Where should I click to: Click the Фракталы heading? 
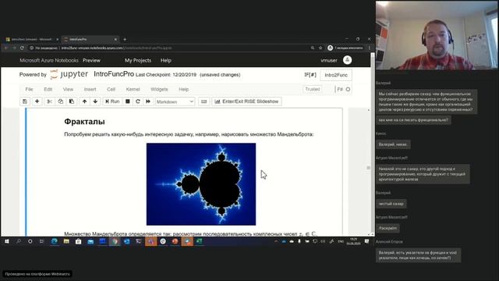(x=84, y=122)
